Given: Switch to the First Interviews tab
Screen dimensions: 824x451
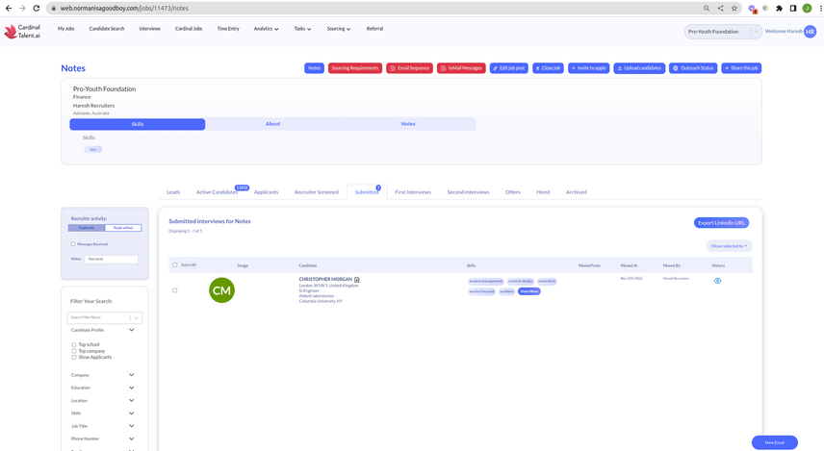Looking at the screenshot, I should [x=412, y=192].
